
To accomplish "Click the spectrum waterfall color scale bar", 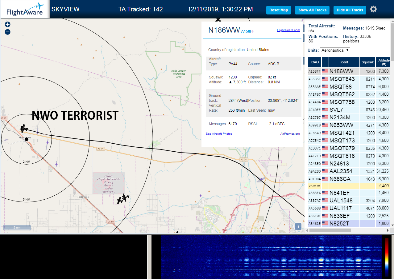I will click(x=387, y=257).
